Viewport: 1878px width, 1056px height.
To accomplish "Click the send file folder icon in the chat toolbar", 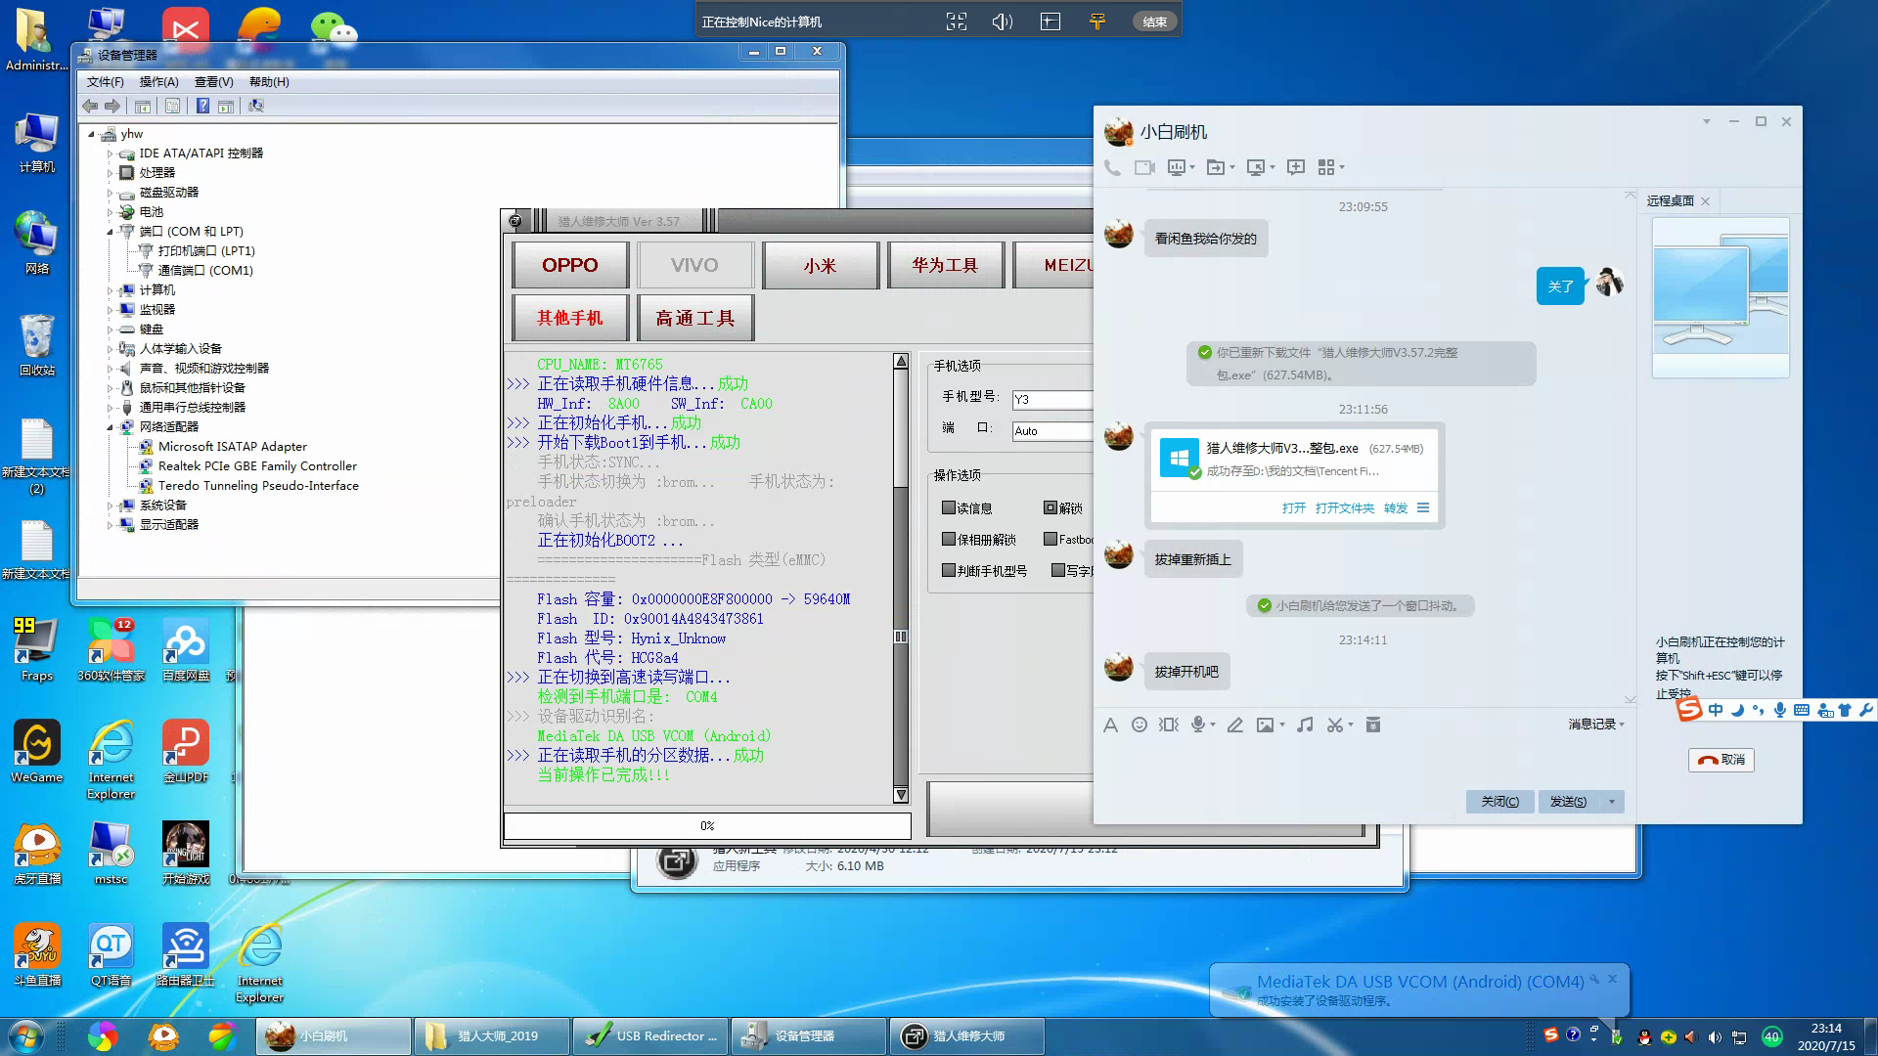I will pyautogui.click(x=1216, y=167).
